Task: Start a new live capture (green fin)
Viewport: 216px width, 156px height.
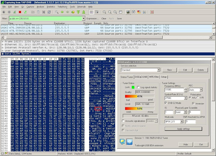Action: click(x=15, y=12)
